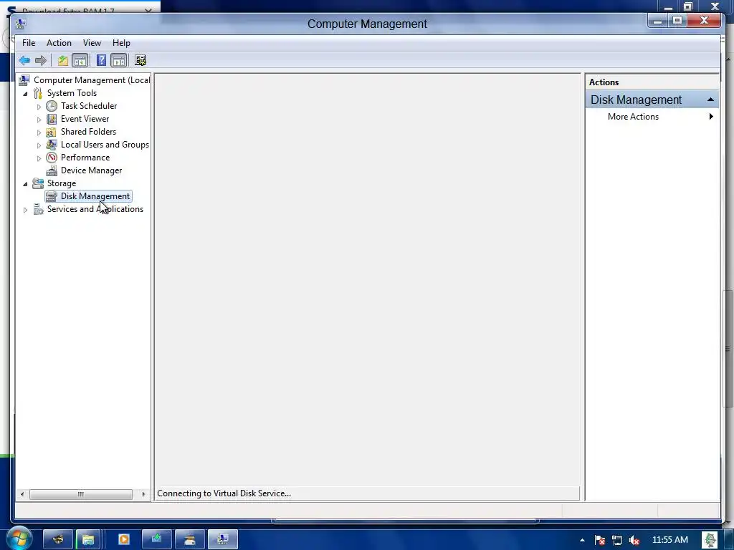This screenshot has height=550, width=734.
Task: Open the File Explorer taskbar icon
Action: (x=88, y=540)
